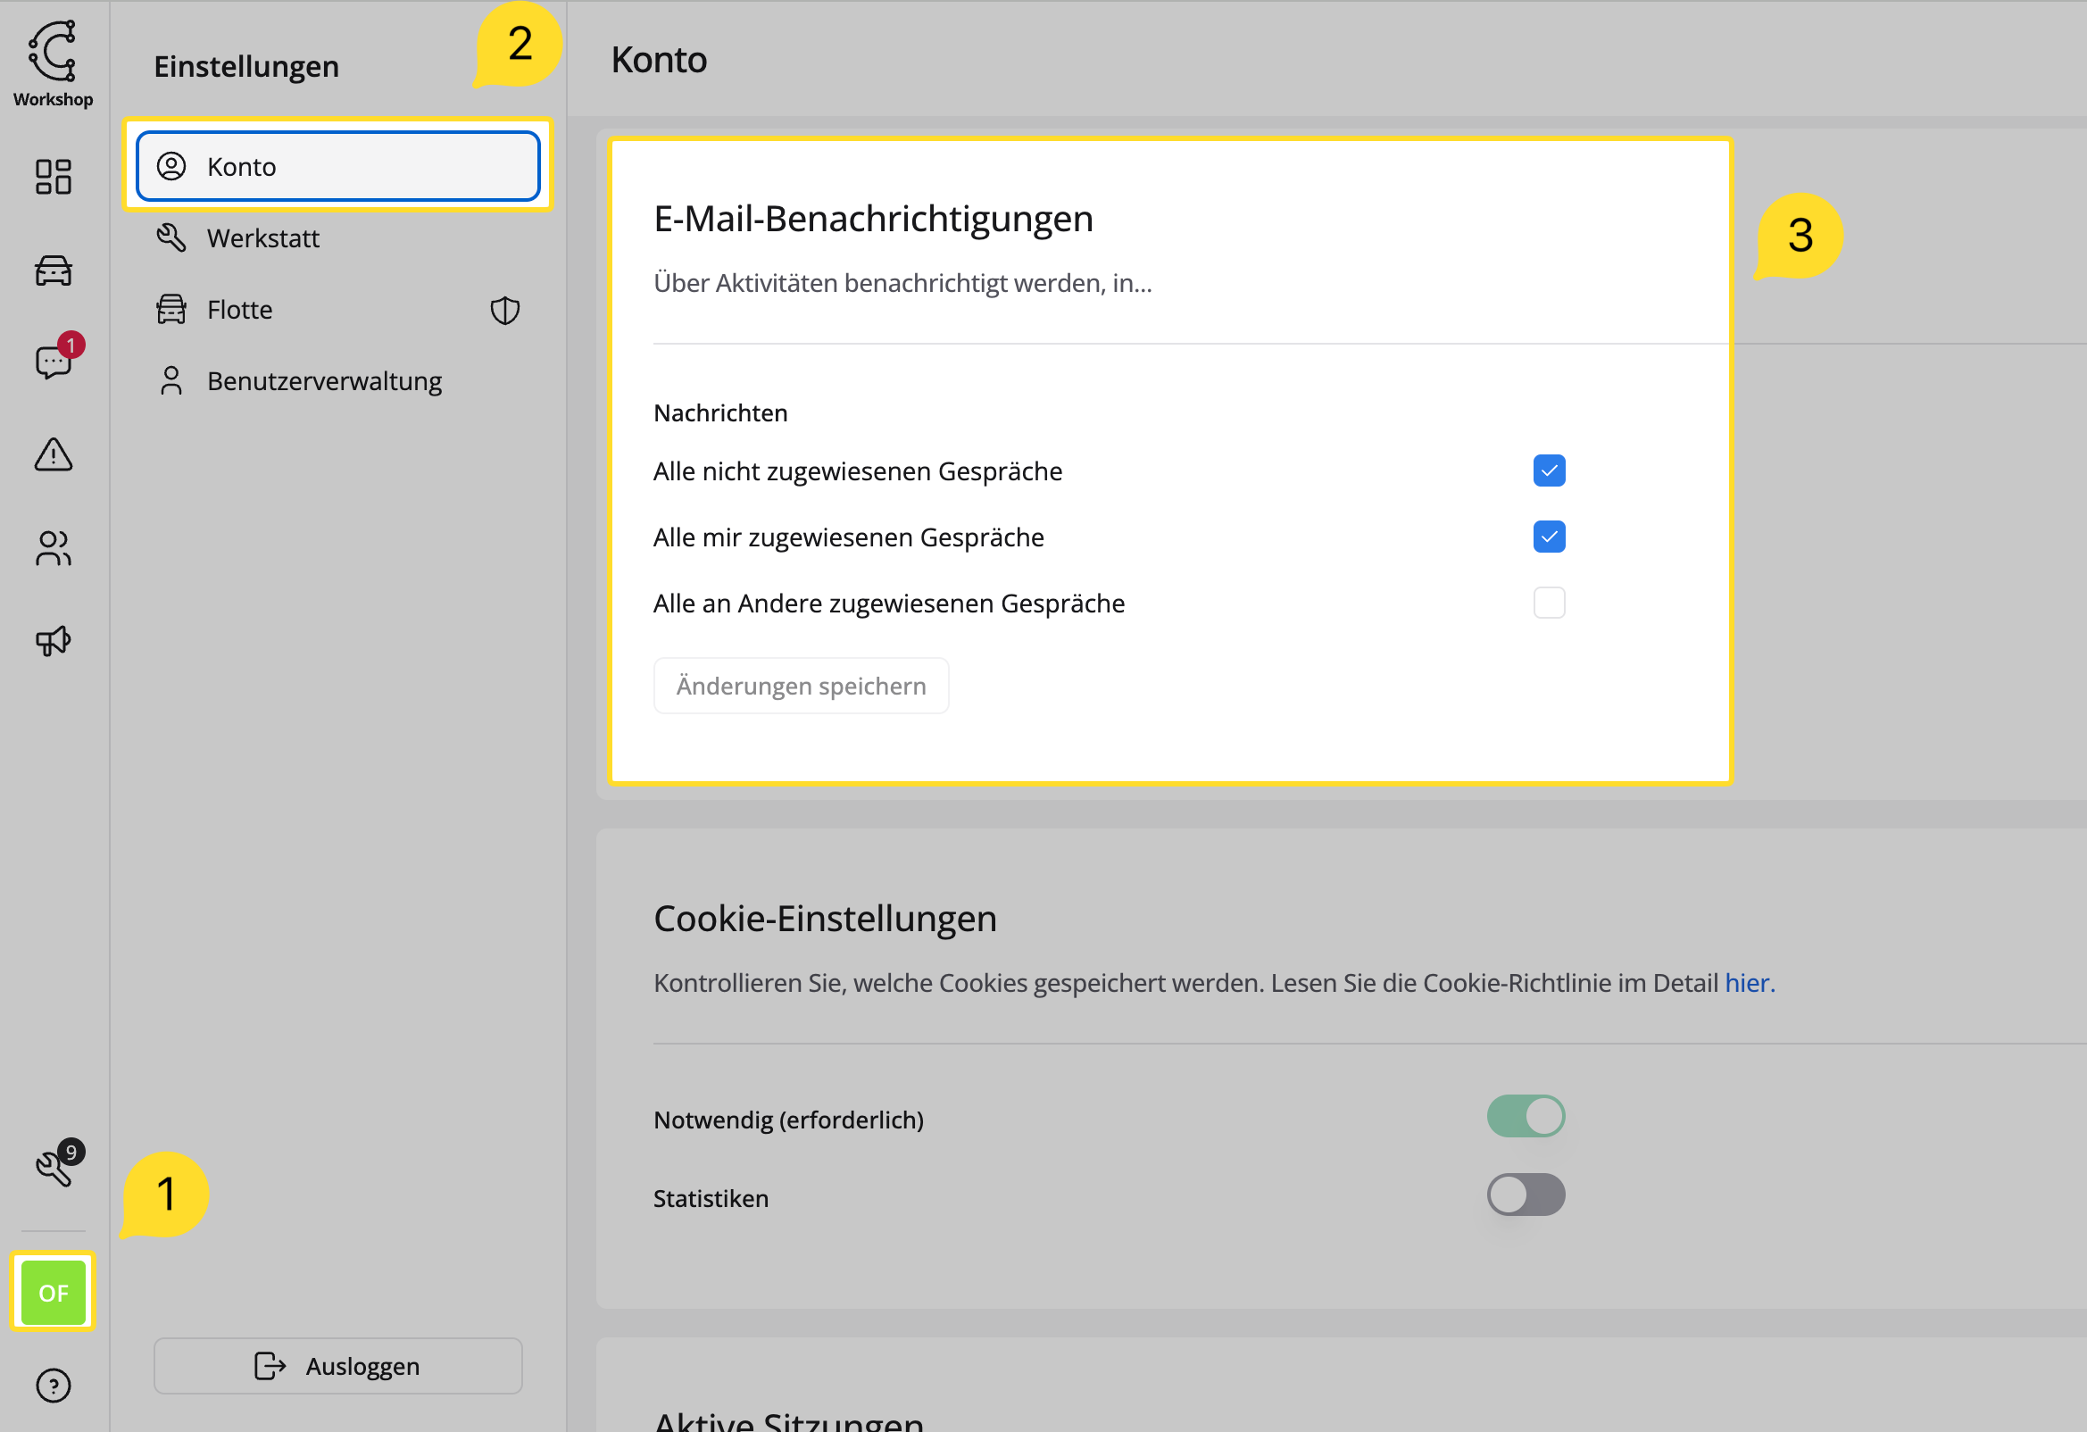Open the chat messages icon with badge
The height and width of the screenshot is (1432, 2087).
click(x=55, y=359)
